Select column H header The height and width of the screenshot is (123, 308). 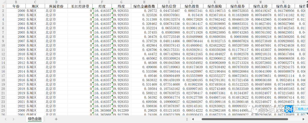click(144, 2)
